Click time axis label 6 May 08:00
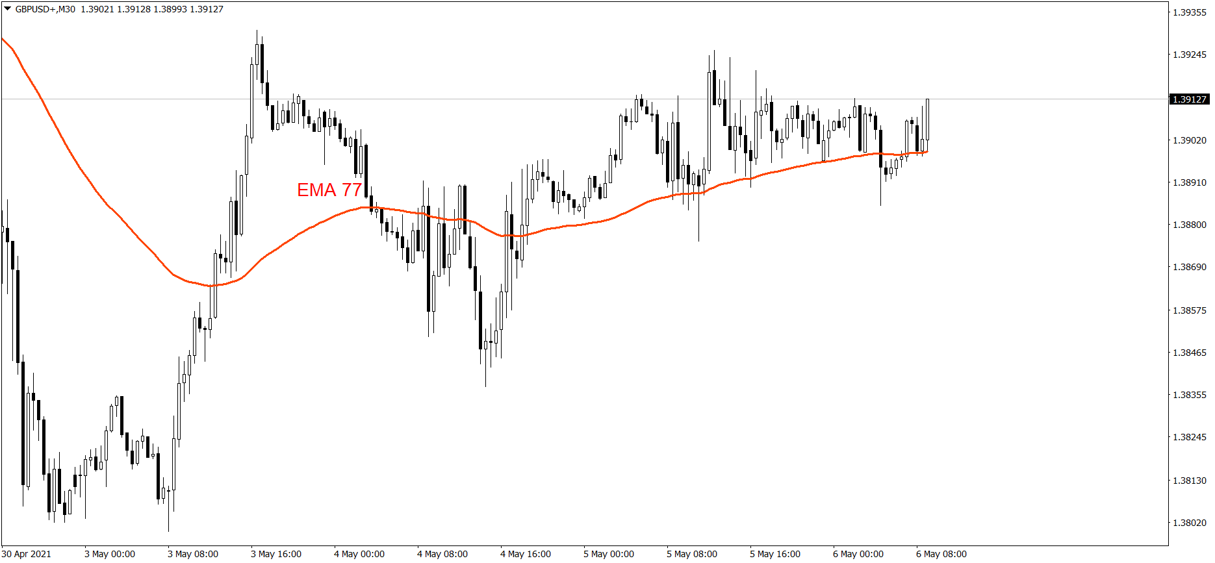The image size is (1215, 563). point(941,554)
